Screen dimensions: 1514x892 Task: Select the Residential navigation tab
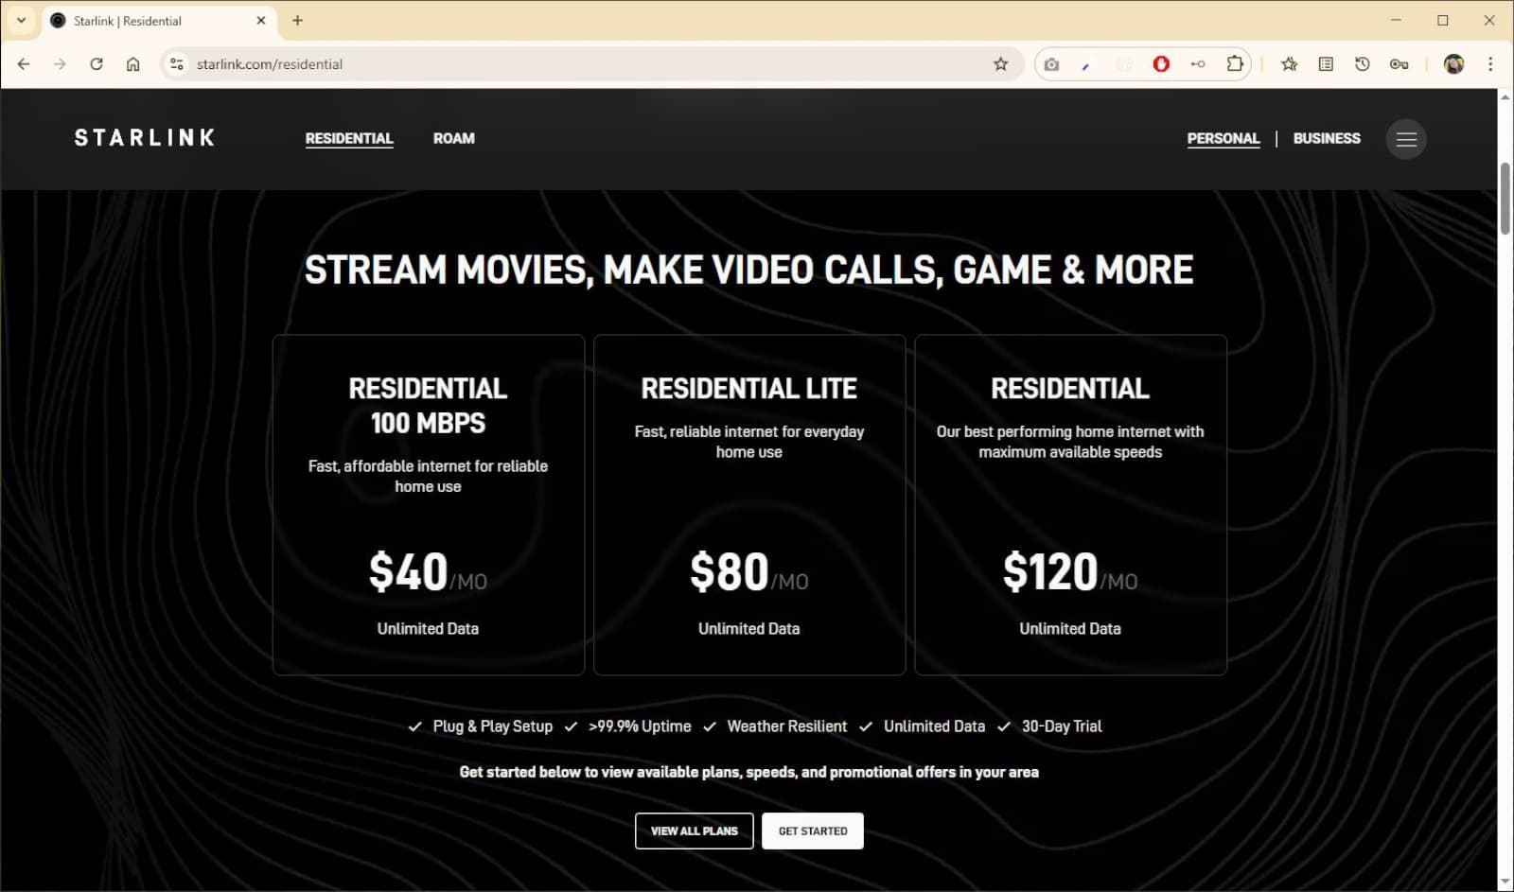point(349,138)
